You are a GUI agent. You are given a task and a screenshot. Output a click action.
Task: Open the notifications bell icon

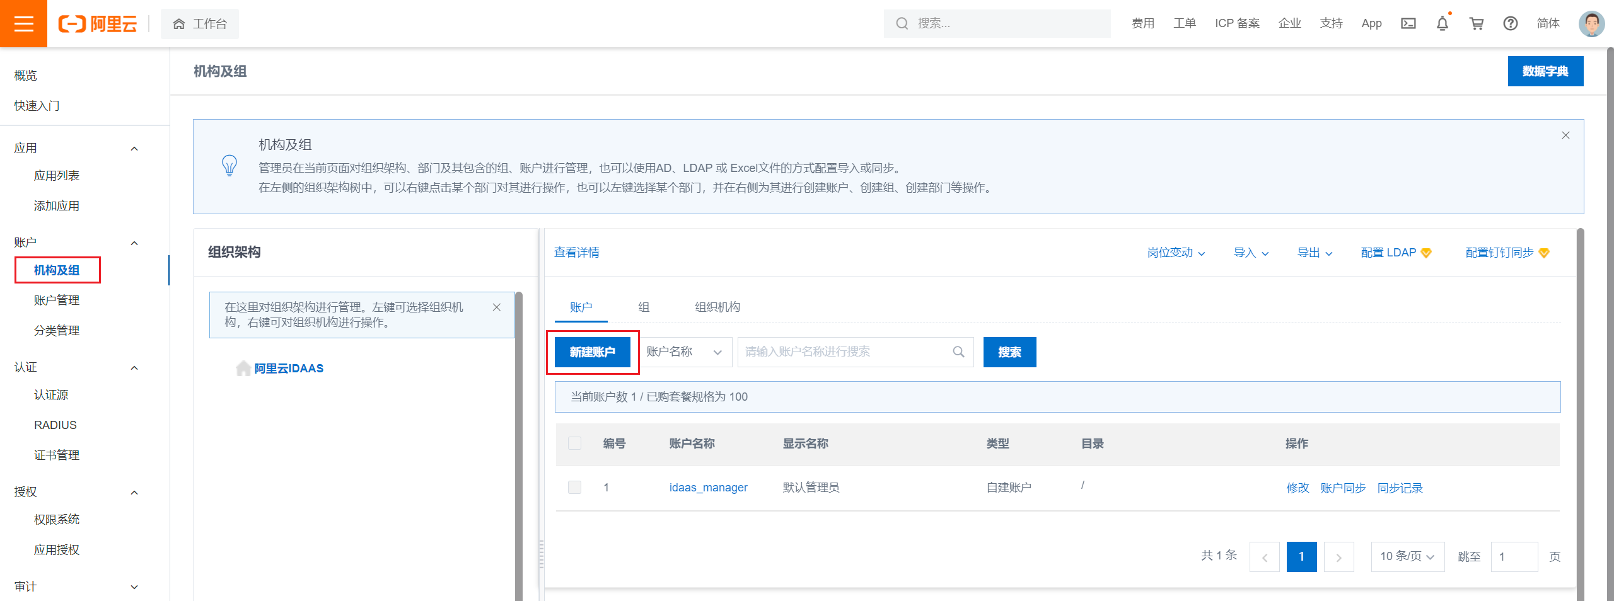click(x=1442, y=23)
